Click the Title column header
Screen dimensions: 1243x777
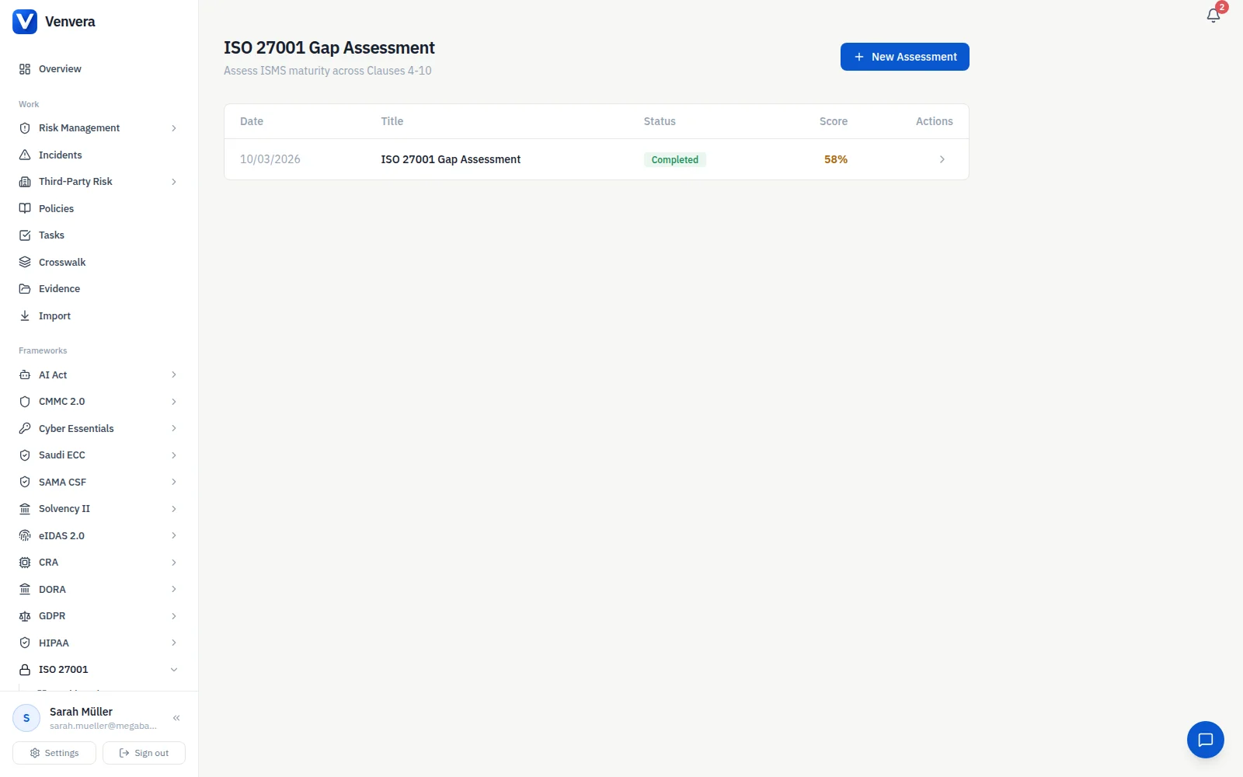(x=392, y=121)
